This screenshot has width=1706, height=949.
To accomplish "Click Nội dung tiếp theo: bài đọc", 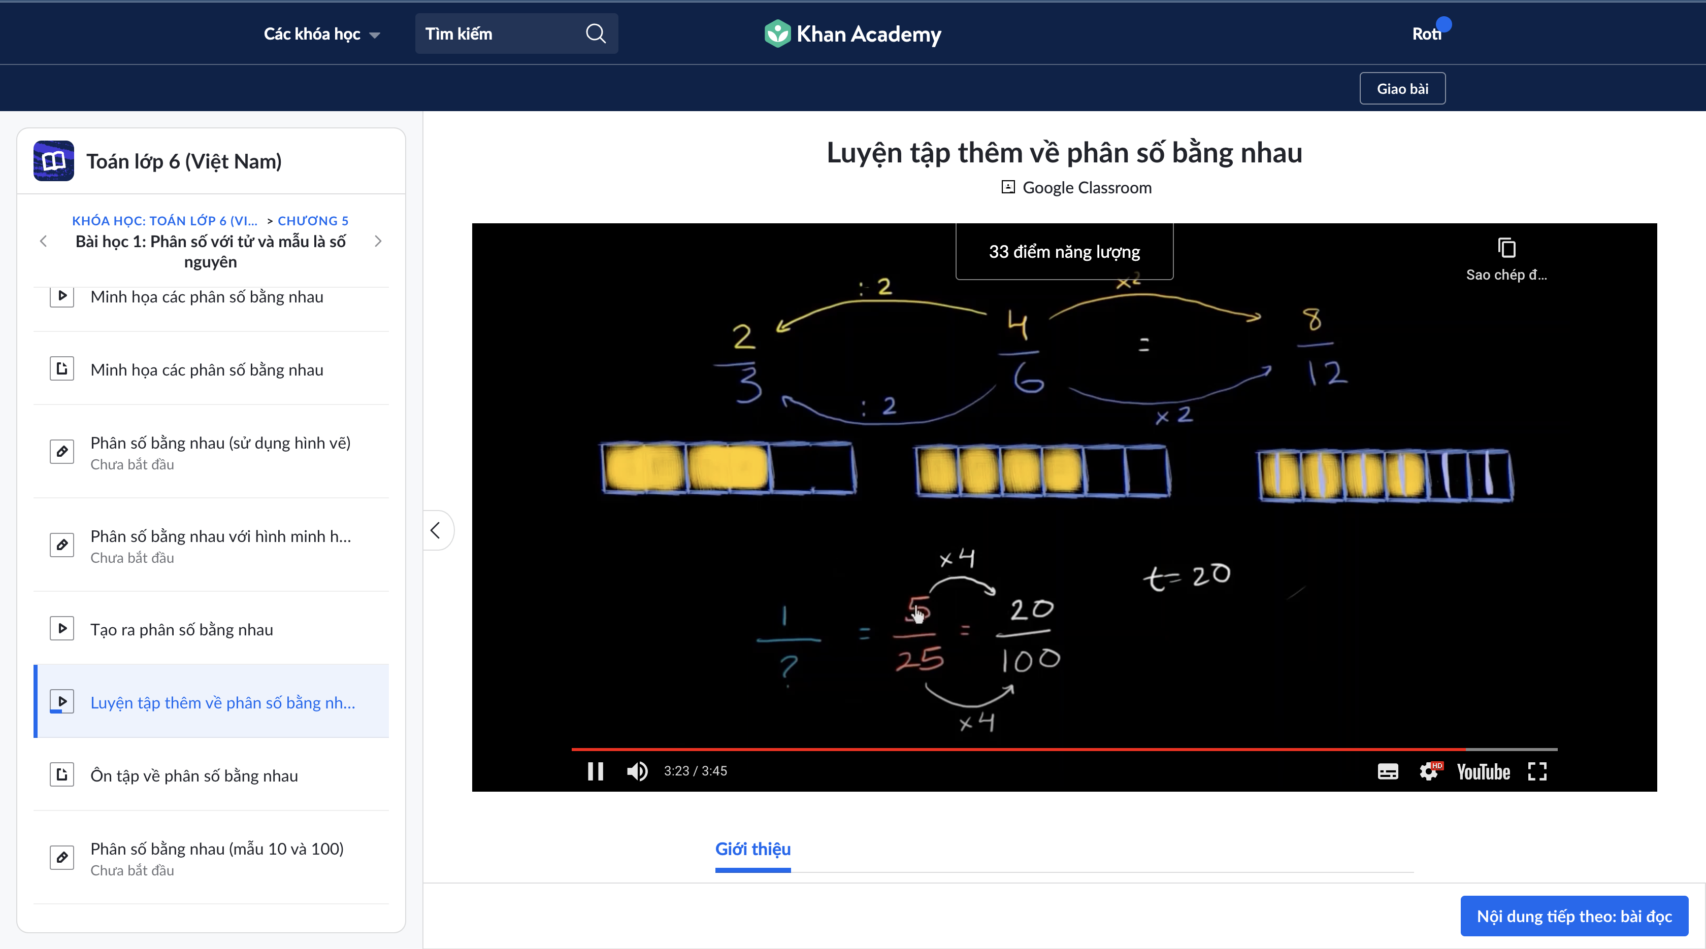I will tap(1573, 917).
